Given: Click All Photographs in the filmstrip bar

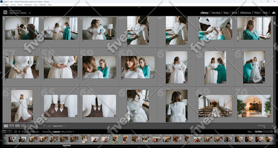Looking at the screenshot, I should 33,132.
